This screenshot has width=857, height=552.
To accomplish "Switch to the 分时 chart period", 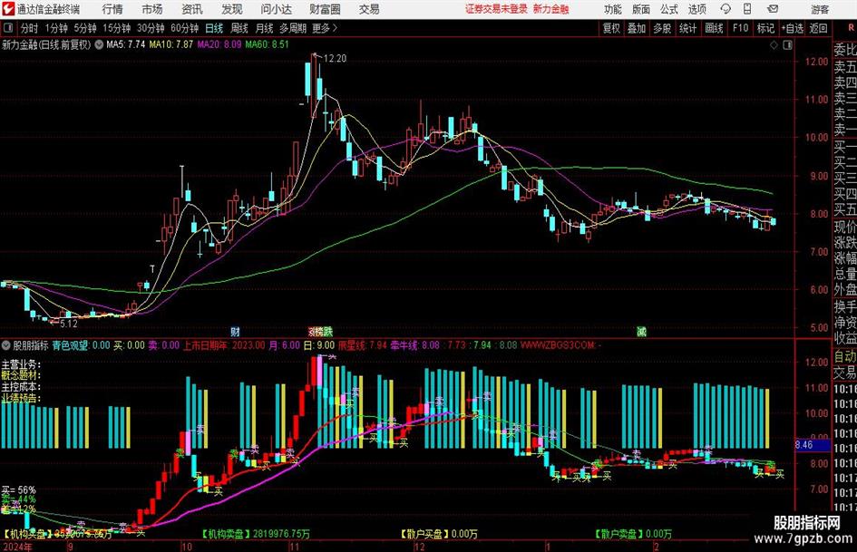I will click(30, 28).
